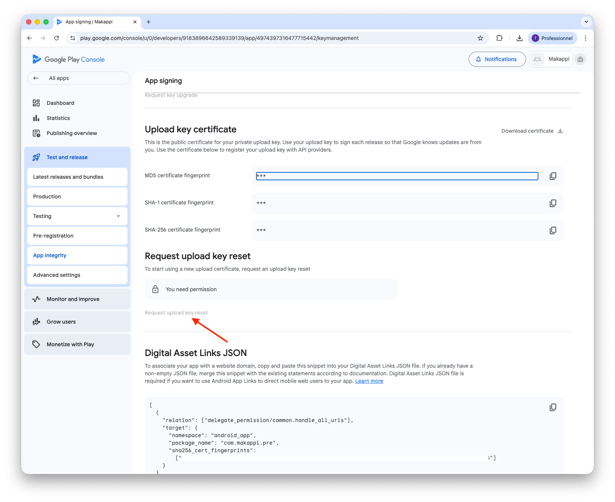This screenshot has width=615, height=502.
Task: Open the Chrome downloads icon
Action: click(520, 38)
